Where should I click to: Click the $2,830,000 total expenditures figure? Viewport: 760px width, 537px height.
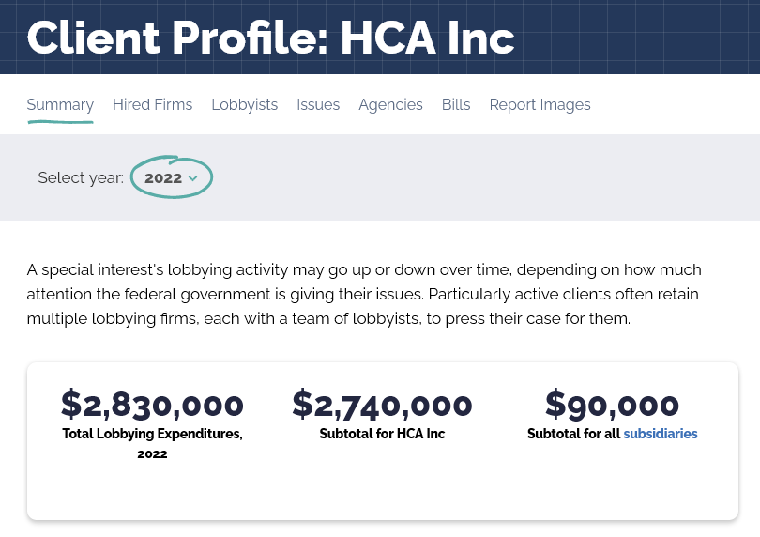click(152, 404)
